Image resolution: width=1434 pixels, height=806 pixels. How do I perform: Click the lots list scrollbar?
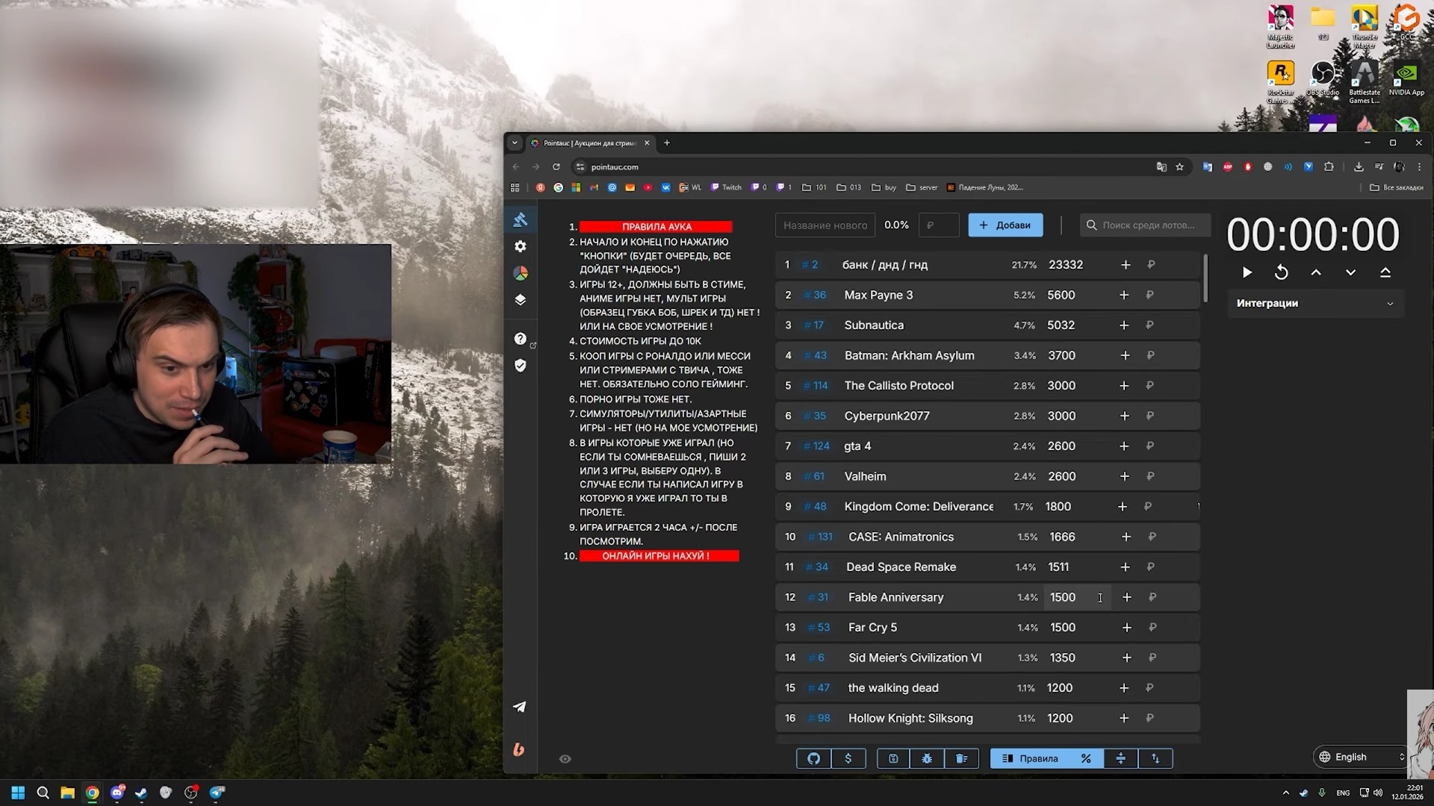coord(1205,278)
